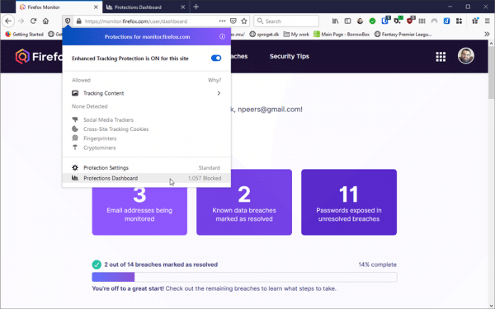The image size is (495, 309).
Task: Go to the Home page icon
Action: point(45,21)
